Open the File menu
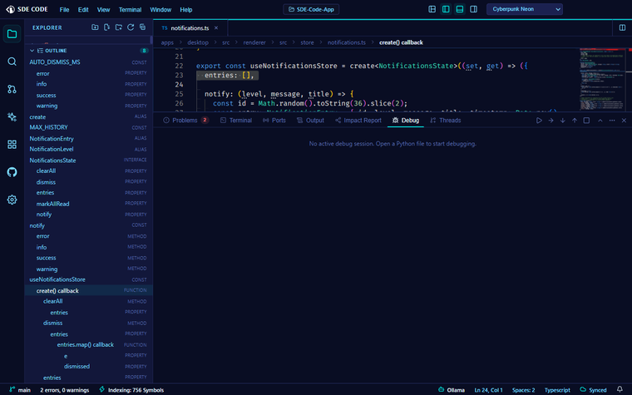 (x=64, y=9)
